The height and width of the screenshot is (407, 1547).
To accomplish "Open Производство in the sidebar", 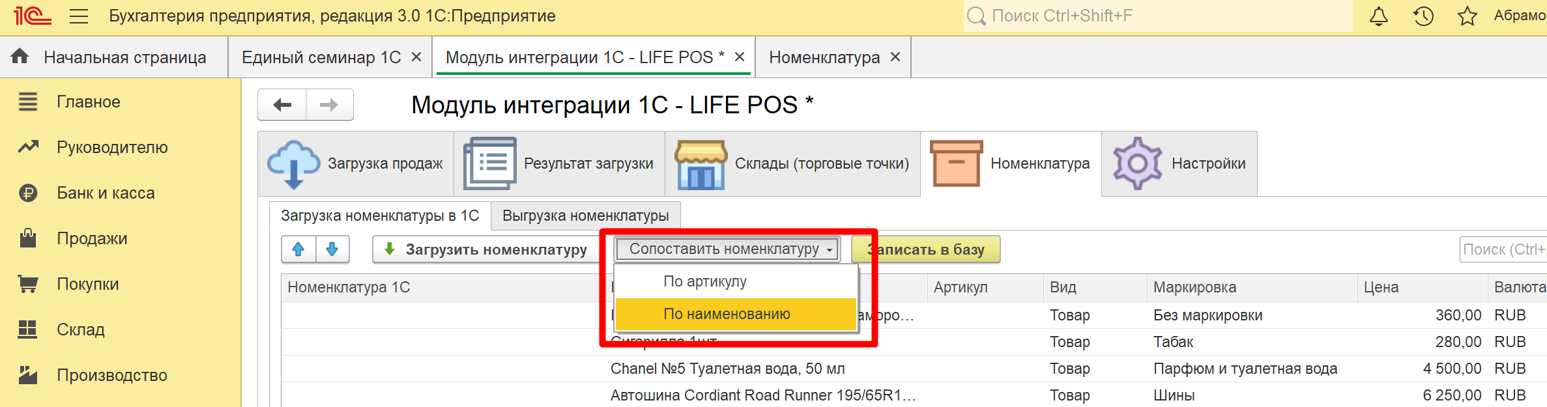I will click(x=112, y=375).
